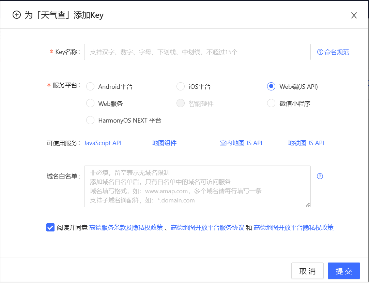Click the help icon beside 命名规范
This screenshot has height=283, width=369.
[320, 52]
